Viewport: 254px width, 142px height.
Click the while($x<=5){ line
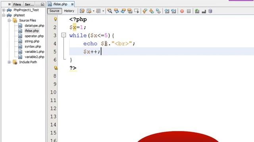(x=92, y=35)
